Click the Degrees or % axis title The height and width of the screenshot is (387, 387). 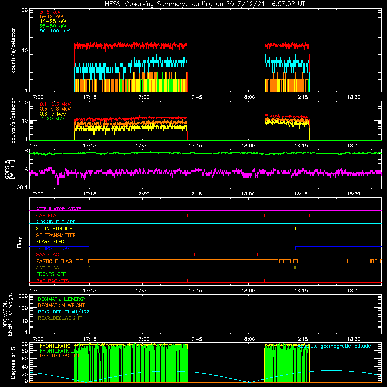click(x=13, y=363)
